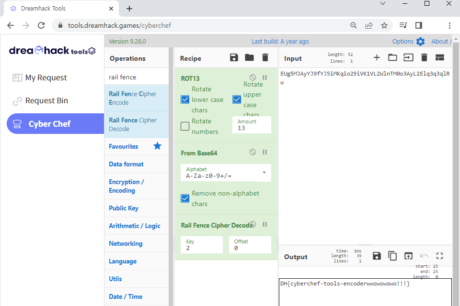This screenshot has height=306, width=460.
Task: Disable the ROT13 operation
Action: click(253, 77)
